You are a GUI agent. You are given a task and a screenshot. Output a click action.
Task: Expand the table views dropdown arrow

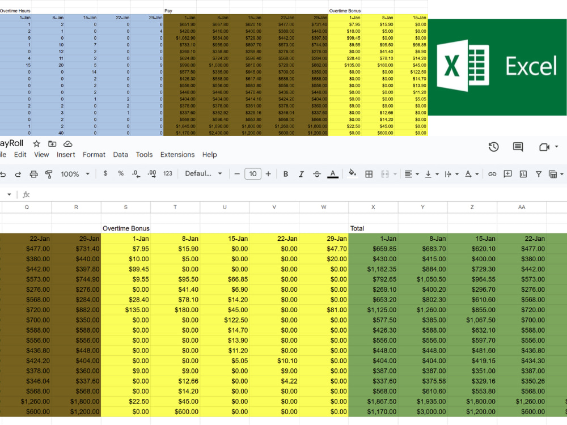coord(561,174)
